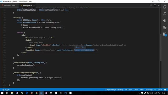168x95 pixels.
Task: Open Visual Studio from the taskbar
Action: (46, 93)
